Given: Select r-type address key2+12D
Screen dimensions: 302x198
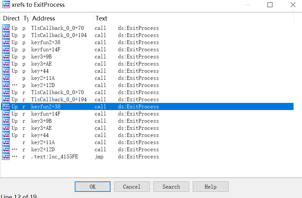Looking at the screenshot, I should 43,149.
